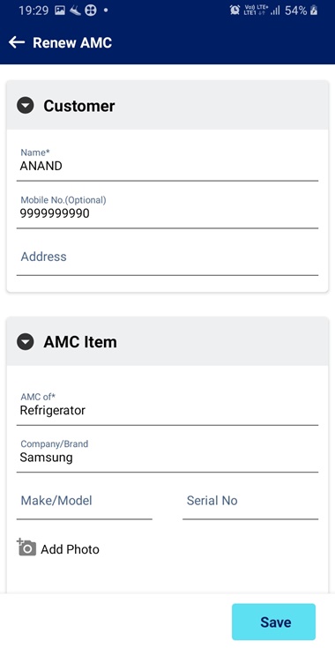Save the AMC renewal
The width and height of the screenshot is (335, 648).
pos(273,622)
